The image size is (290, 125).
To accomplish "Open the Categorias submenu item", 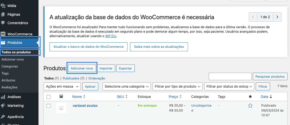I will point(10,66).
